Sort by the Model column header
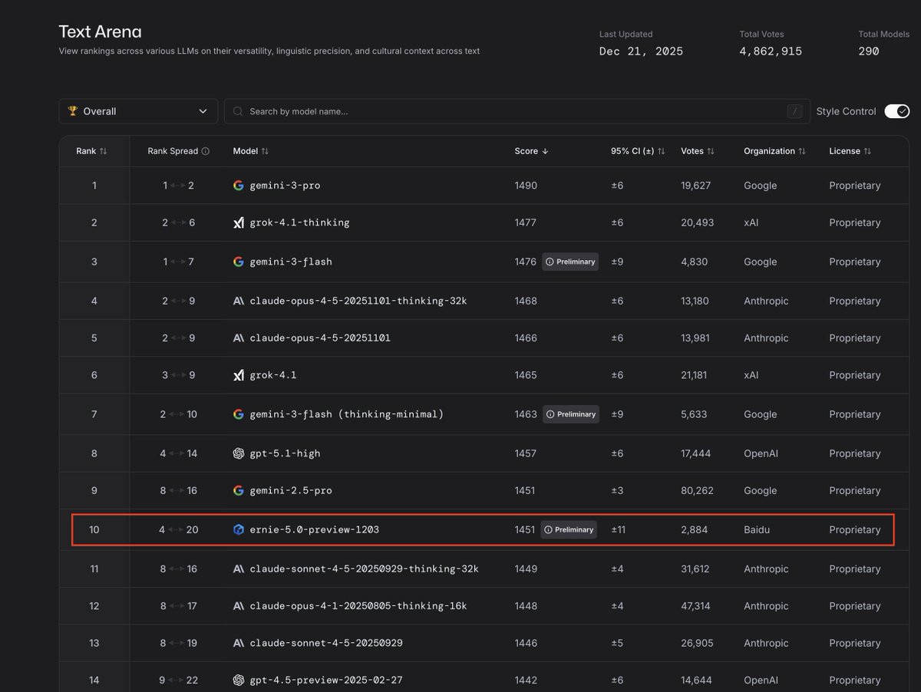This screenshot has height=692, width=921. (x=251, y=151)
